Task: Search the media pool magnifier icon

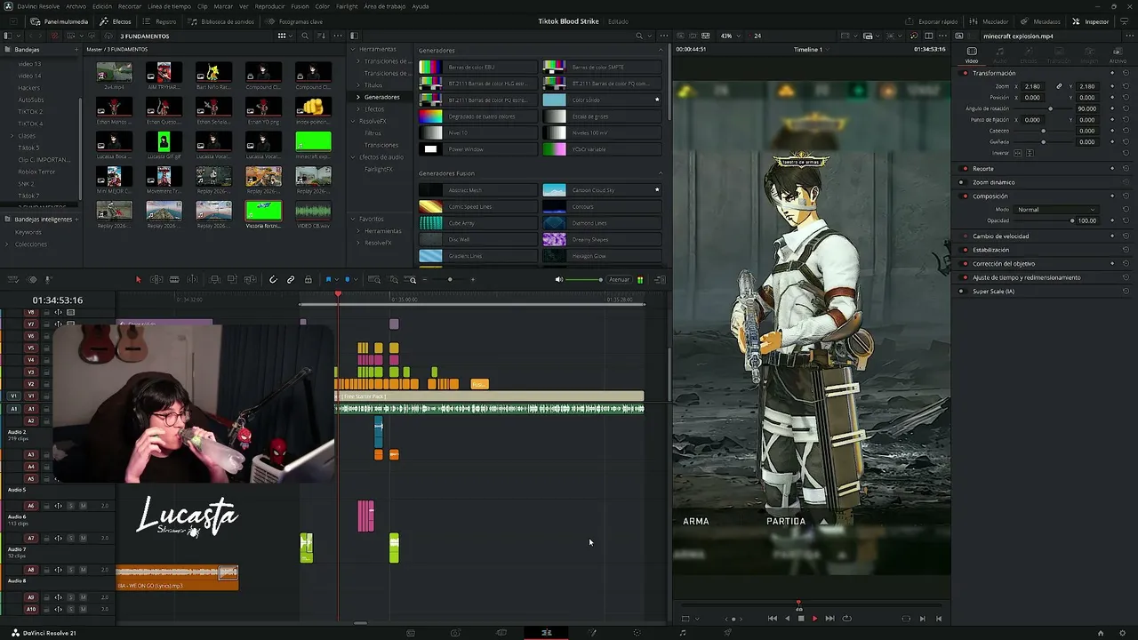Action: (x=305, y=36)
